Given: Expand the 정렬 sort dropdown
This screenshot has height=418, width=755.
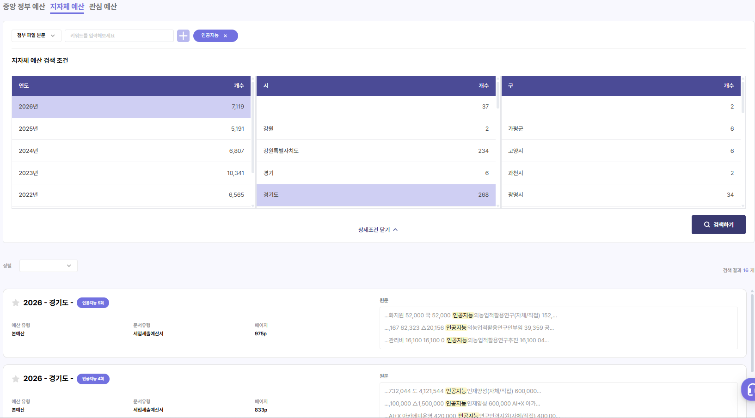Looking at the screenshot, I should pyautogui.click(x=49, y=266).
